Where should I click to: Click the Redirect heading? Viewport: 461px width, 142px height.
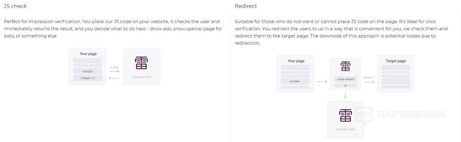pos(246,6)
